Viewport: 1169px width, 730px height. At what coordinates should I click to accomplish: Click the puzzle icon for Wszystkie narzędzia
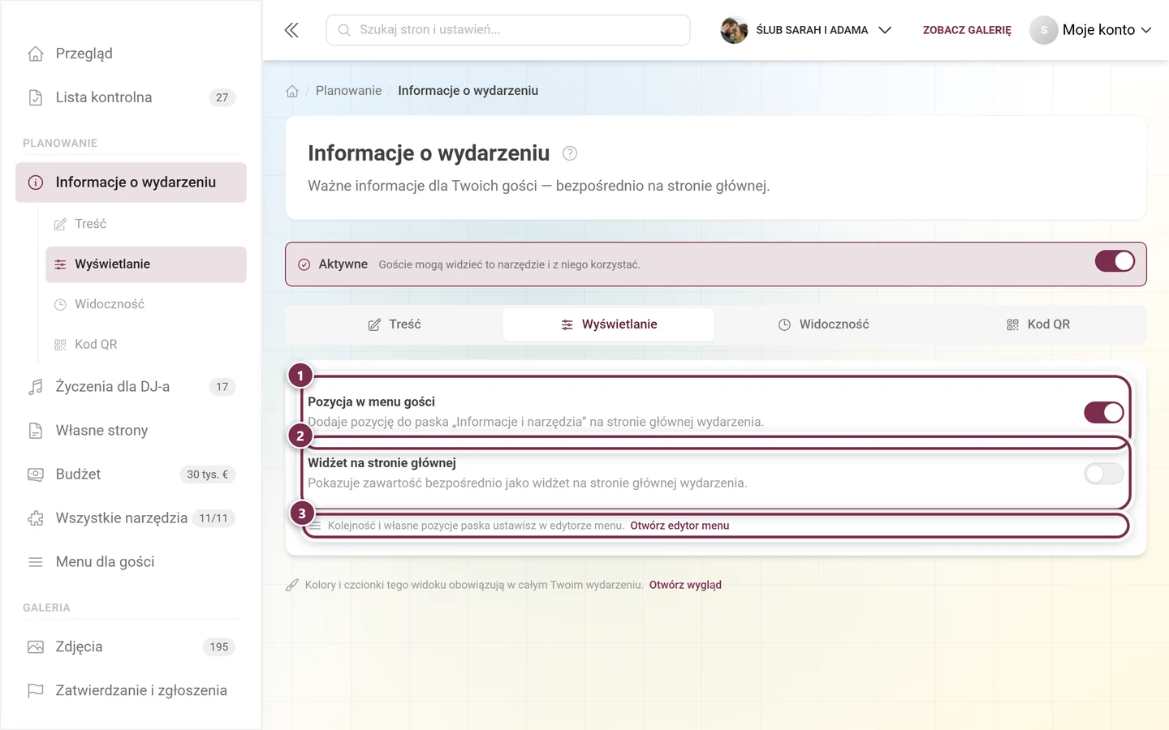point(36,518)
